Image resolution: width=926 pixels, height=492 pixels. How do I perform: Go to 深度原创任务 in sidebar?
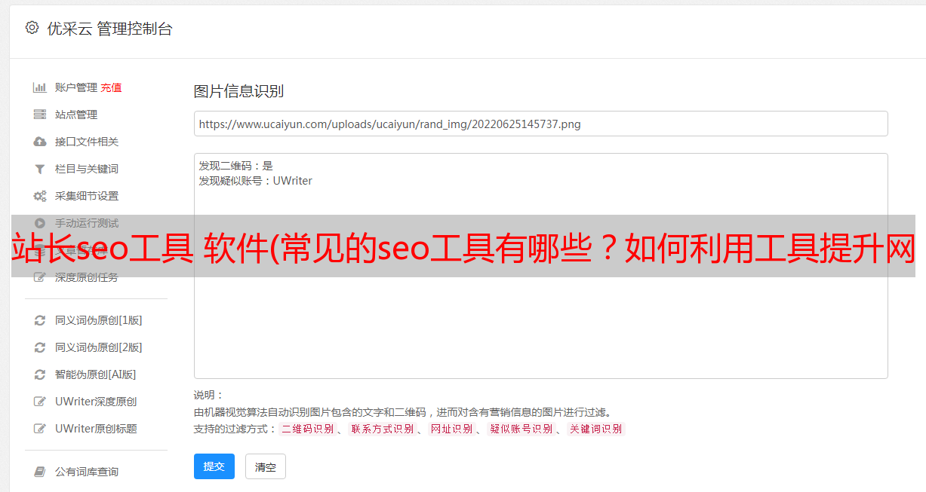point(86,277)
